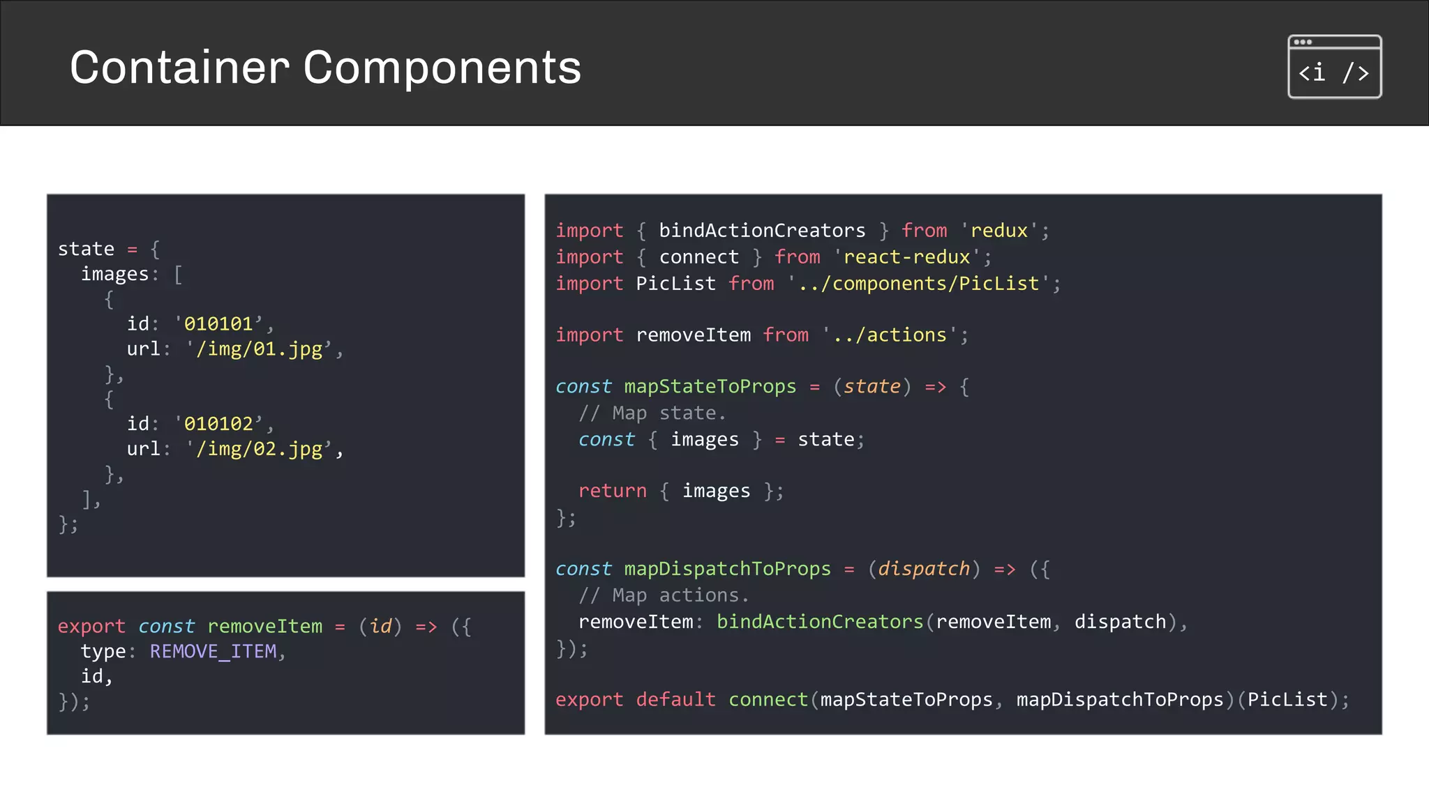The image size is (1429, 803).
Task: Select '(PicList)' at end of export line
Action: (x=1288, y=699)
